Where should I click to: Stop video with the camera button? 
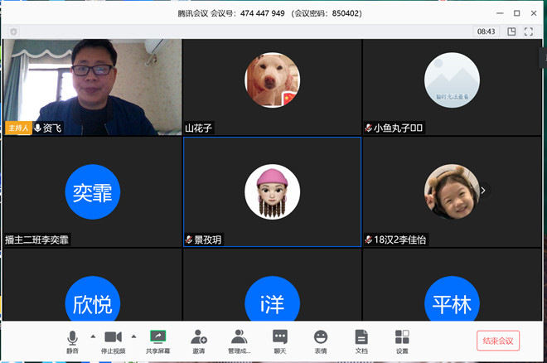[x=114, y=341]
